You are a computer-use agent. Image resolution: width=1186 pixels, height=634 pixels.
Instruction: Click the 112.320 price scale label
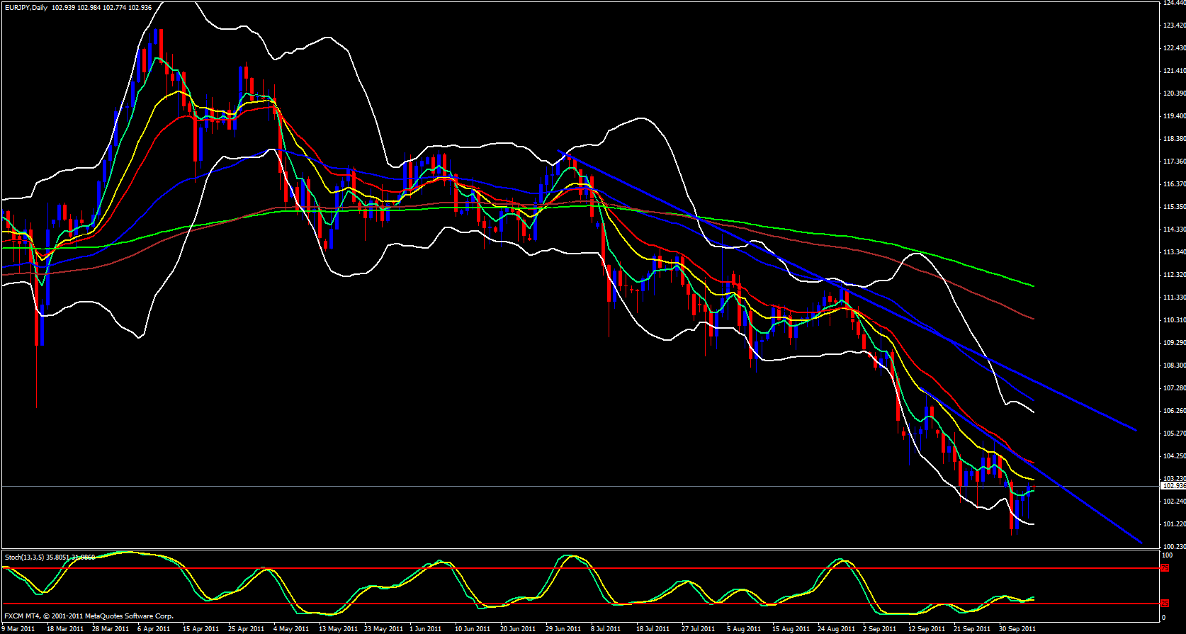tap(1173, 275)
